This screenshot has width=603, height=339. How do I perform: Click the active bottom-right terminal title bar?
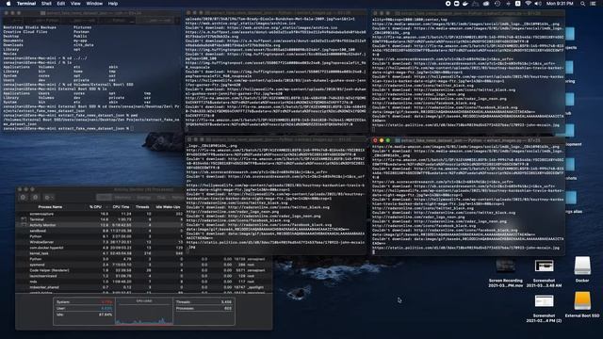468,140
